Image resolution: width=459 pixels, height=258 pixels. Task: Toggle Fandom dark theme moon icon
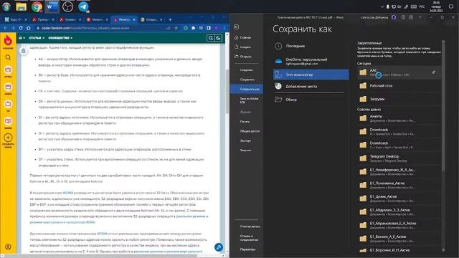pos(218,38)
